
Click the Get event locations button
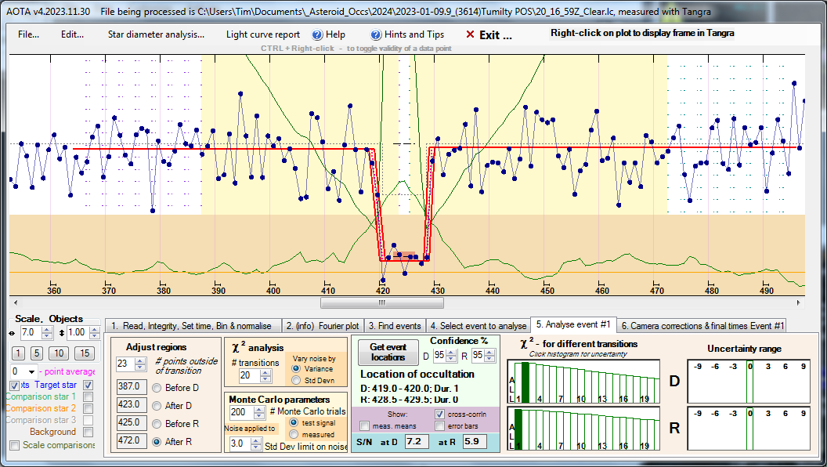pos(388,352)
